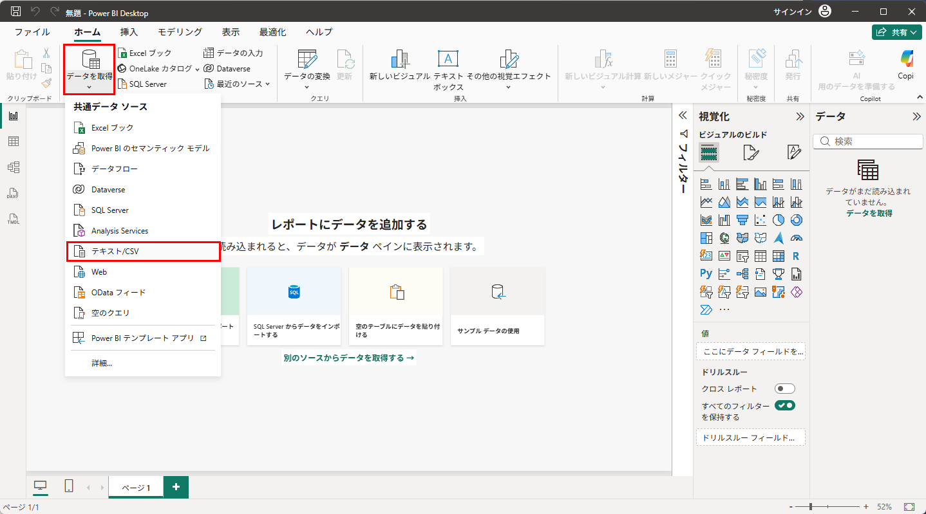Switch to mobile layout icon at bottom
The width and height of the screenshot is (926, 514).
(x=69, y=486)
